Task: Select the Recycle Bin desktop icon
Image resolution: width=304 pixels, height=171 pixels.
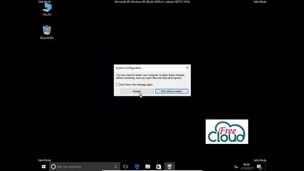Action: coord(47,32)
